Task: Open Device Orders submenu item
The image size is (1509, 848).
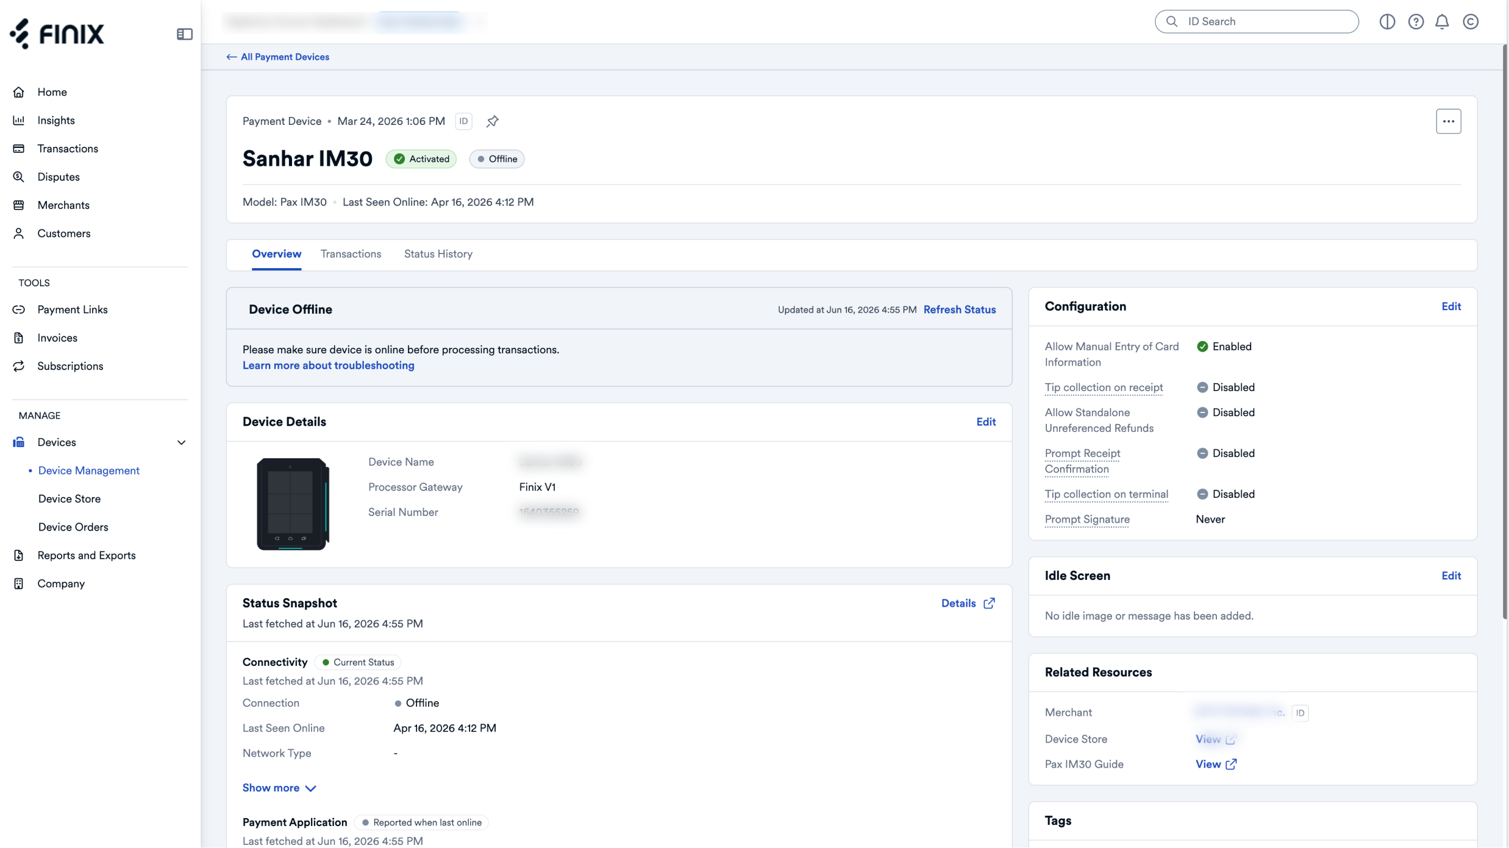Action: point(73,527)
